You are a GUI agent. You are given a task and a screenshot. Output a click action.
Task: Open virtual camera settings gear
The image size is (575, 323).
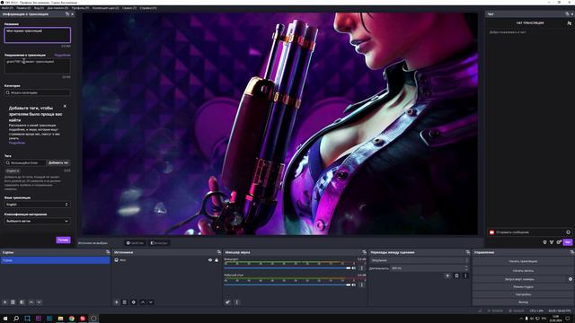pos(571,279)
